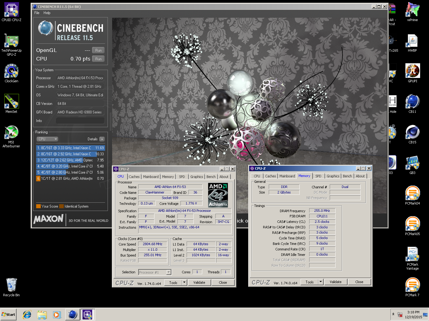Select ranking row 8C/16T @ 3.33 GHz Xeon
Image resolution: width=429 pixels, height=321 pixels.
70,148
